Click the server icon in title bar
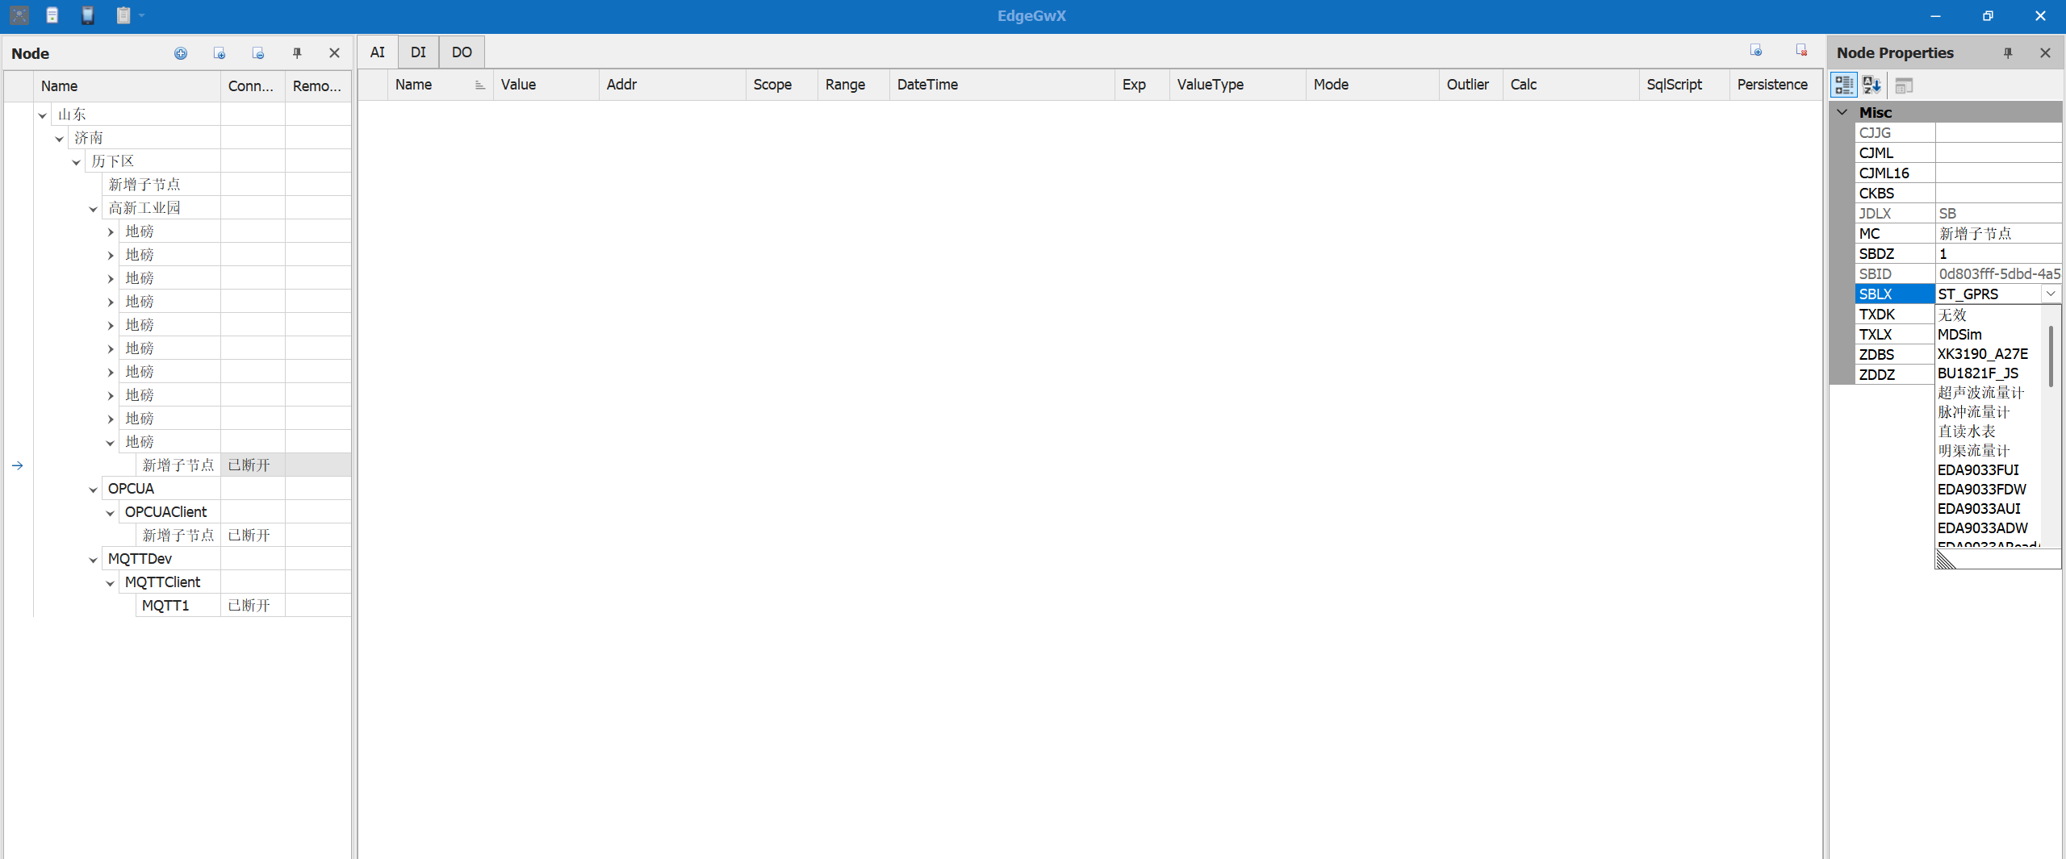Image resolution: width=2066 pixels, height=859 pixels. 52,15
